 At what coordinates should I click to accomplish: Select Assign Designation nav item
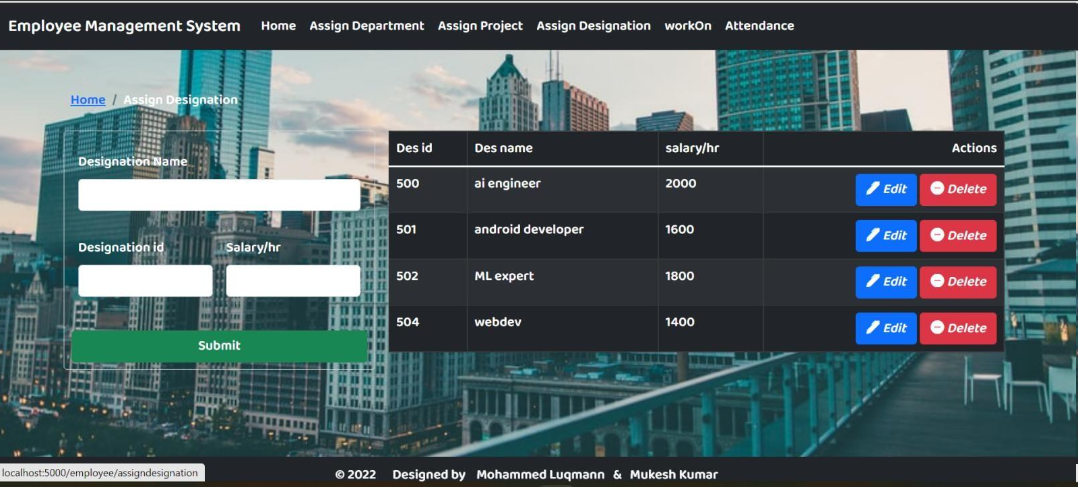[594, 26]
